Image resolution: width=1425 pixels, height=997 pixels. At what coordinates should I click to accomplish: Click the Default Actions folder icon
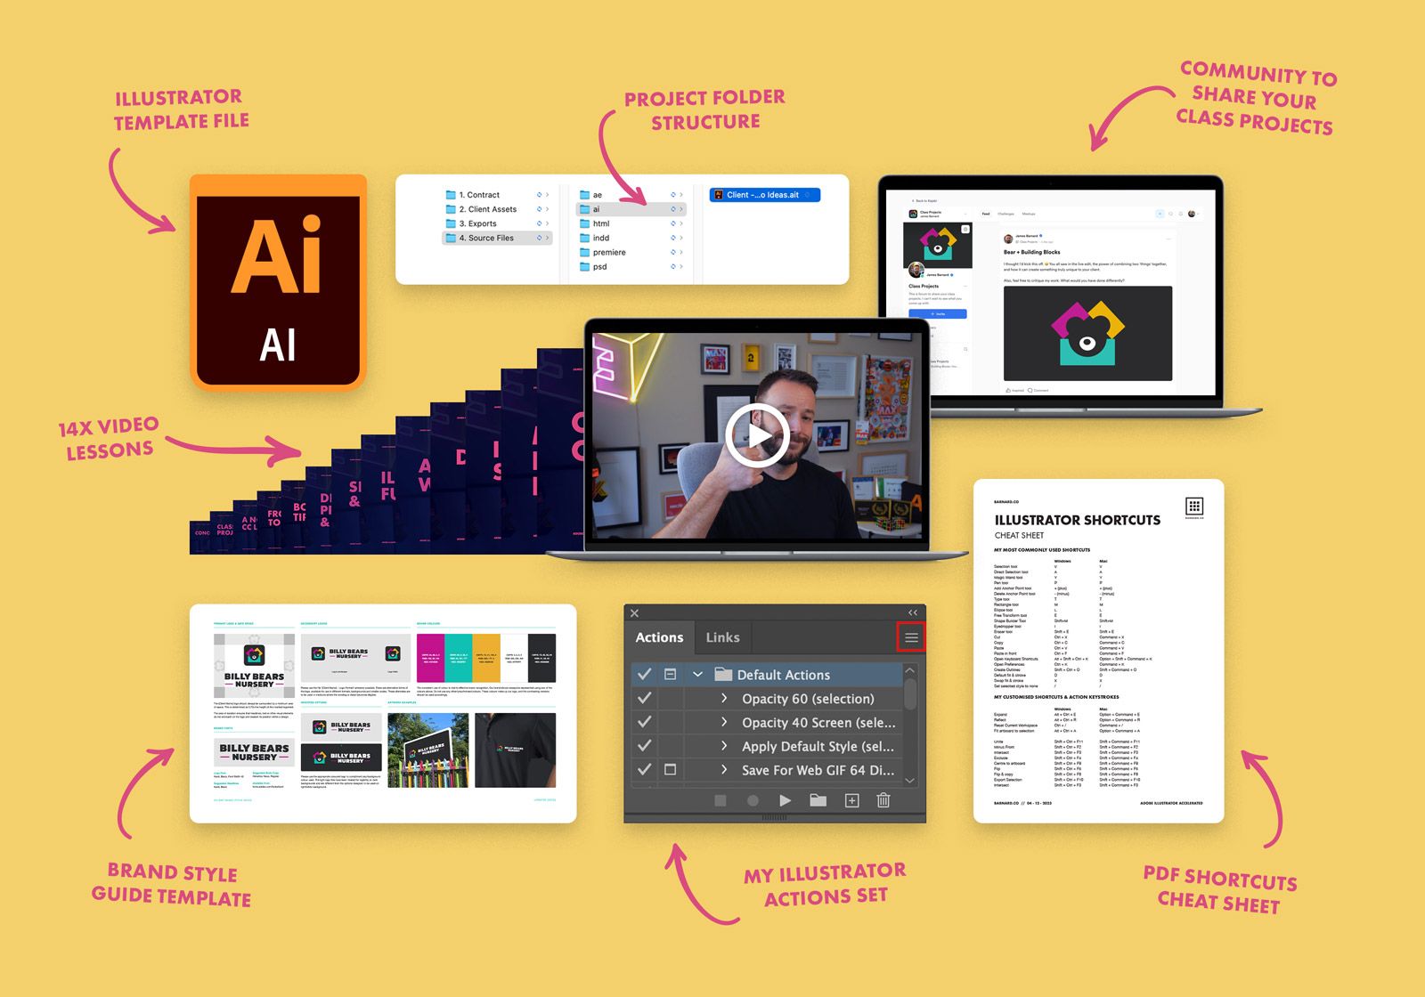(x=723, y=674)
